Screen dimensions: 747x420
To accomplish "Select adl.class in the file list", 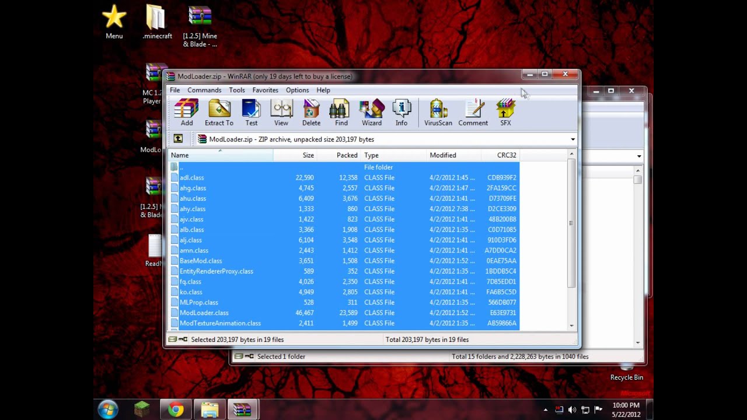I will pos(344,178).
